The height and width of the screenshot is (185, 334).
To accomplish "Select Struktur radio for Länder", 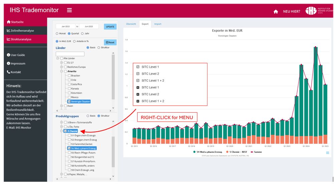I will pyautogui.click(x=99, y=48).
